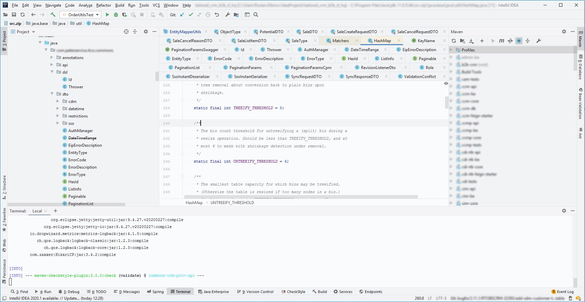Screen dimensions: 585x302
Task: Toggle the tool windows quick-access status bar icon
Action: point(4,298)
